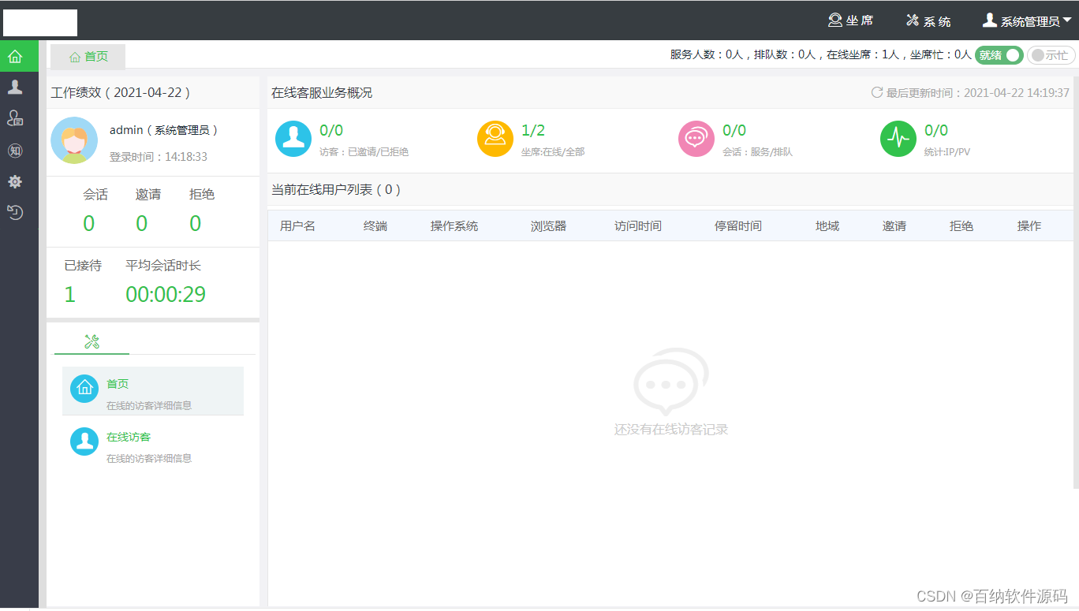This screenshot has width=1079, height=611.
Task: Open the agent contacts icon in sidebar
Action: (x=15, y=118)
